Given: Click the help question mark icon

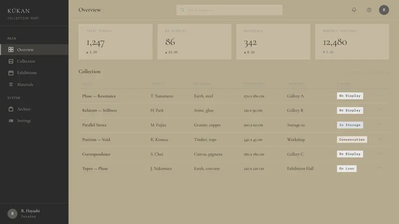Looking at the screenshot, I should (x=369, y=10).
